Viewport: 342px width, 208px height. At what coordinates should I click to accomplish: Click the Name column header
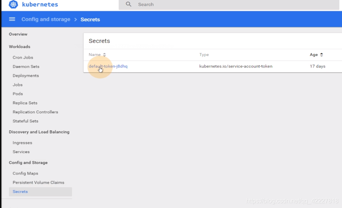click(x=95, y=55)
